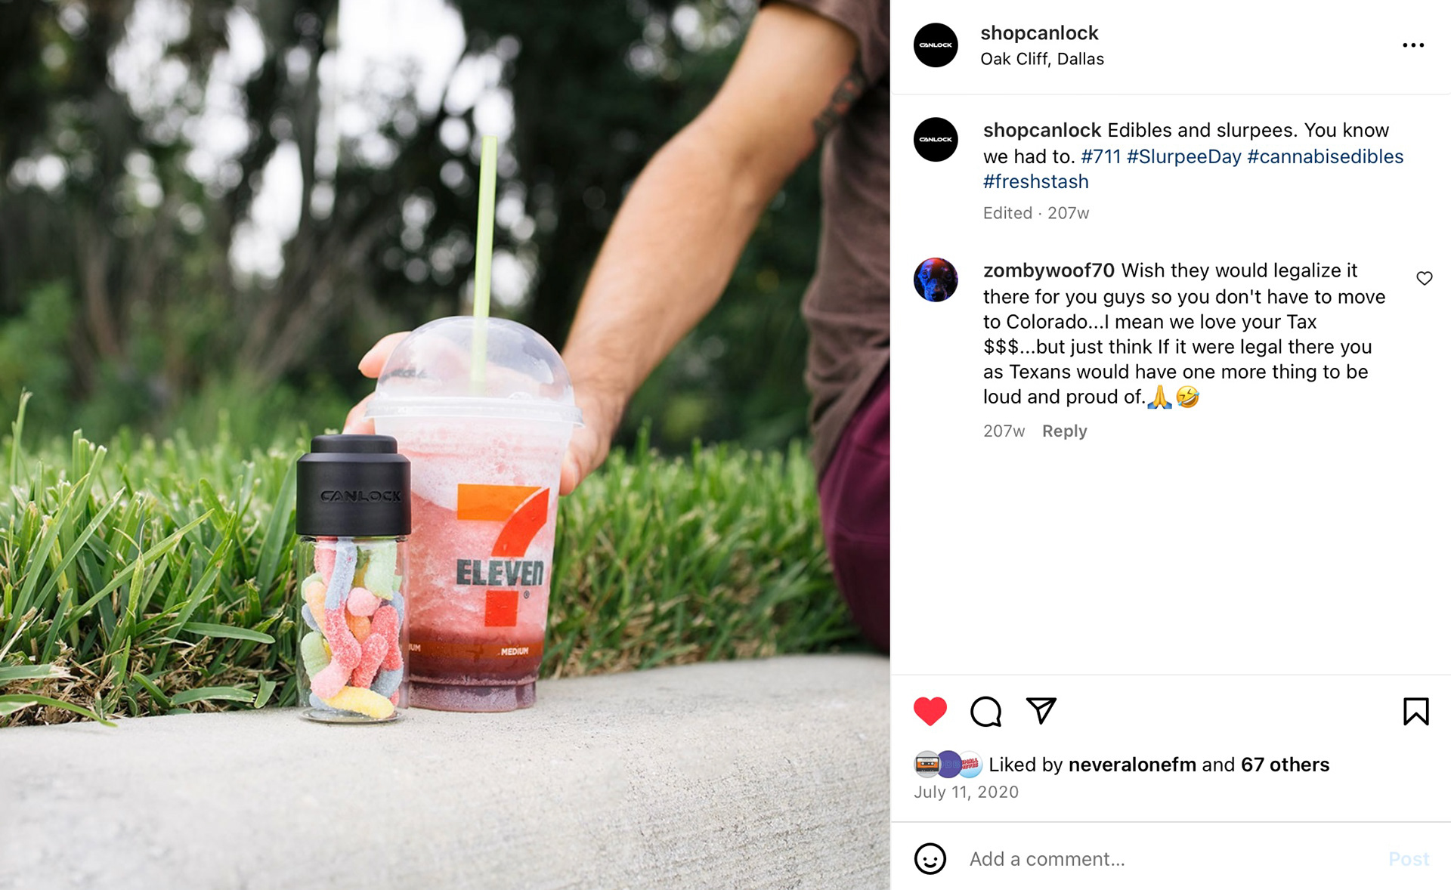Submit comment with the Post button
Image resolution: width=1451 pixels, height=890 pixels.
pos(1409,859)
